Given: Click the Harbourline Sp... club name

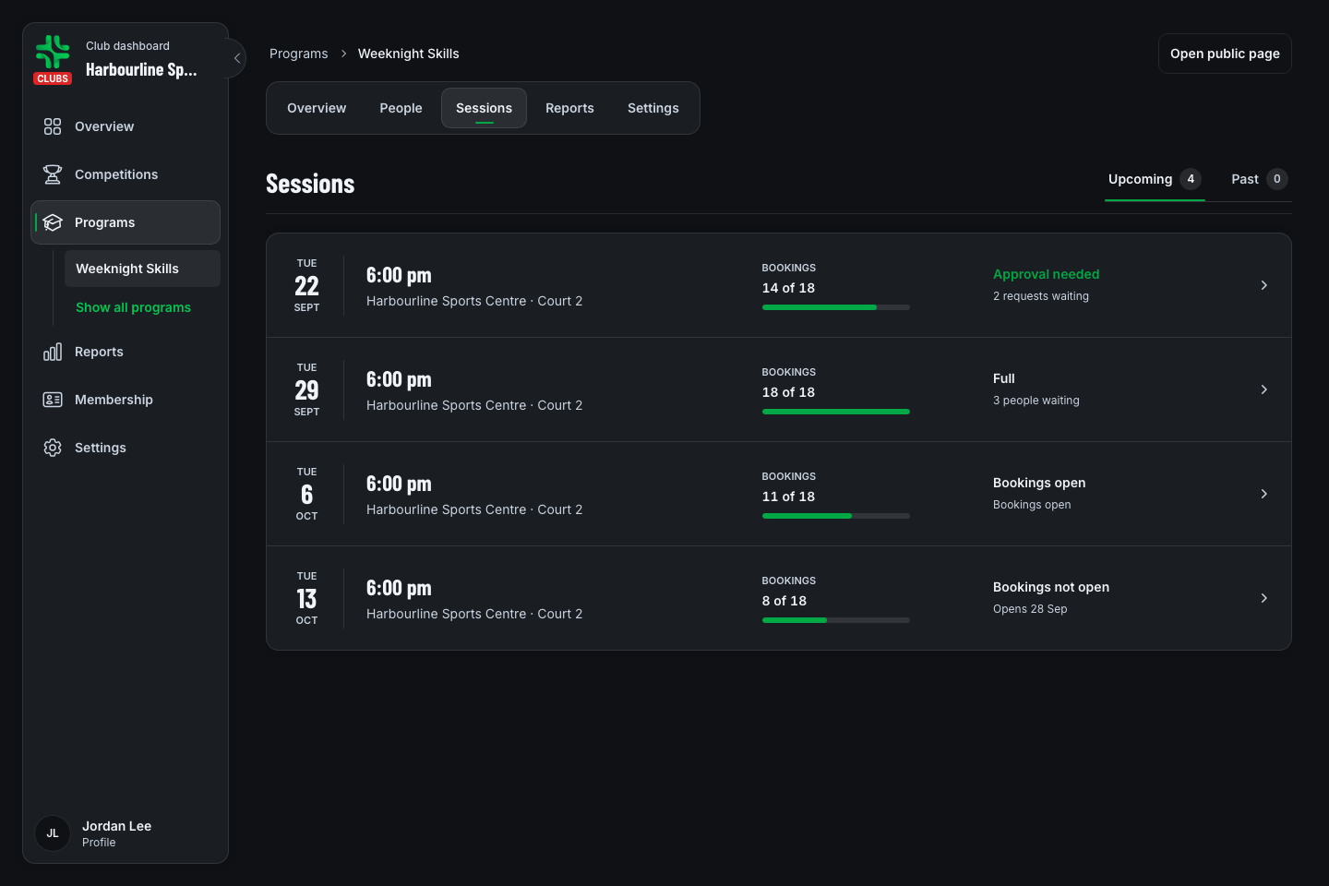Looking at the screenshot, I should (x=141, y=70).
